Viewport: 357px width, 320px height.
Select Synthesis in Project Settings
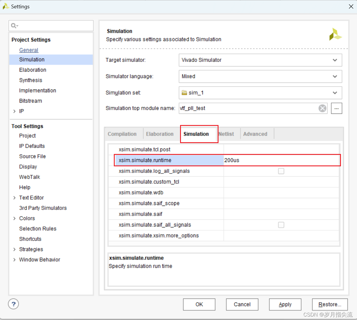(31, 80)
